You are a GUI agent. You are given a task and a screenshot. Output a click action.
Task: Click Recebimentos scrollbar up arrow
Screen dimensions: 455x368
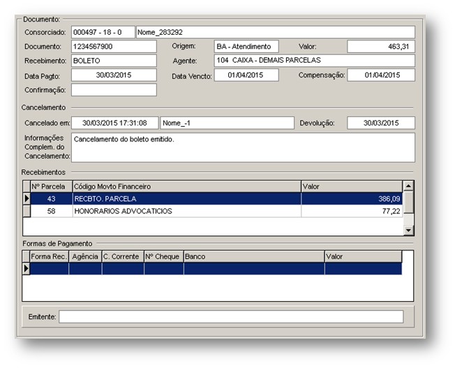point(408,185)
